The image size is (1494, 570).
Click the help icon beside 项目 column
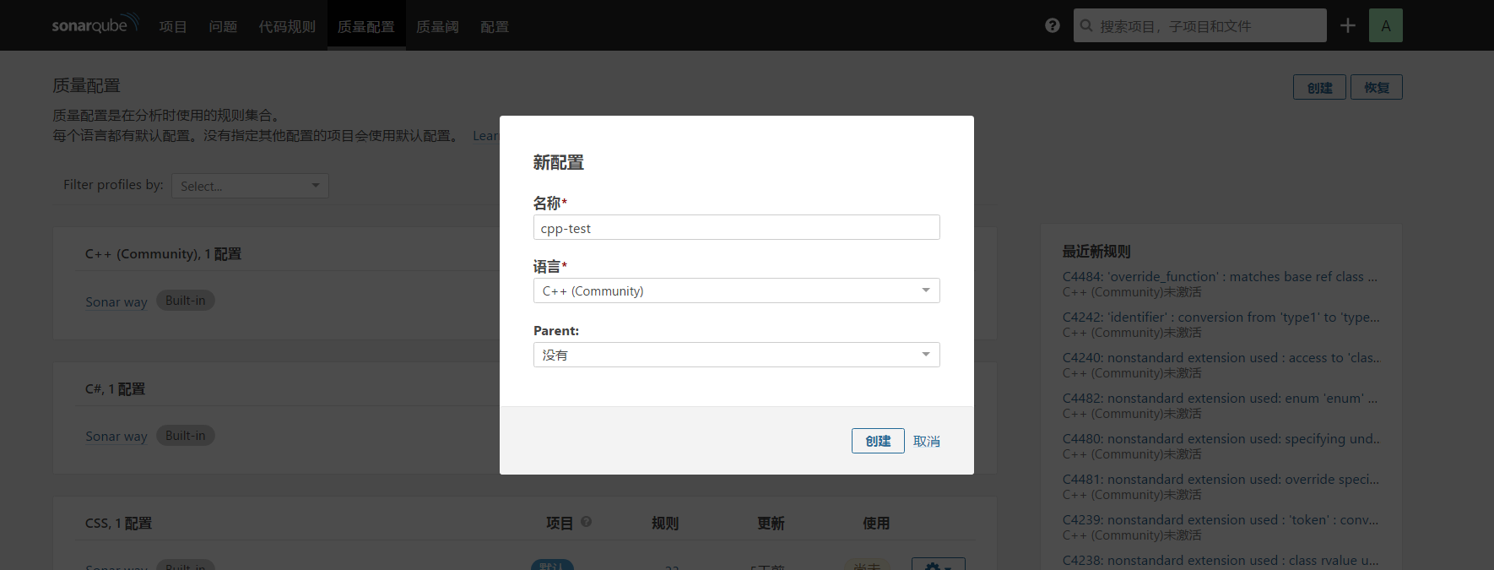[x=587, y=522]
